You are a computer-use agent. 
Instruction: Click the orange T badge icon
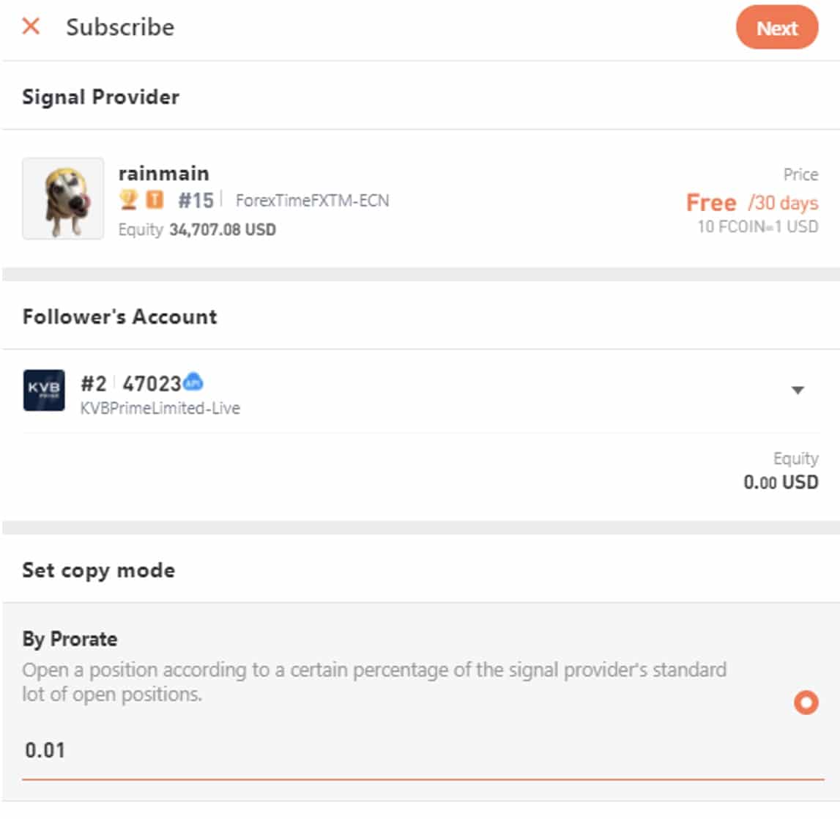coord(155,199)
